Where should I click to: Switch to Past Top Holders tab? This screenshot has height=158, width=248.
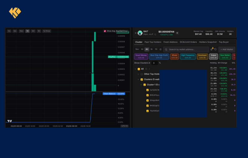(x=153, y=42)
